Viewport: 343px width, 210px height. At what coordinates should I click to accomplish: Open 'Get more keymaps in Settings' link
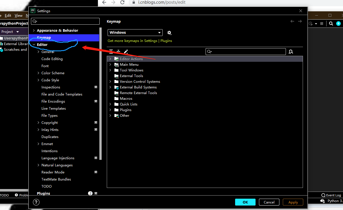click(132, 41)
